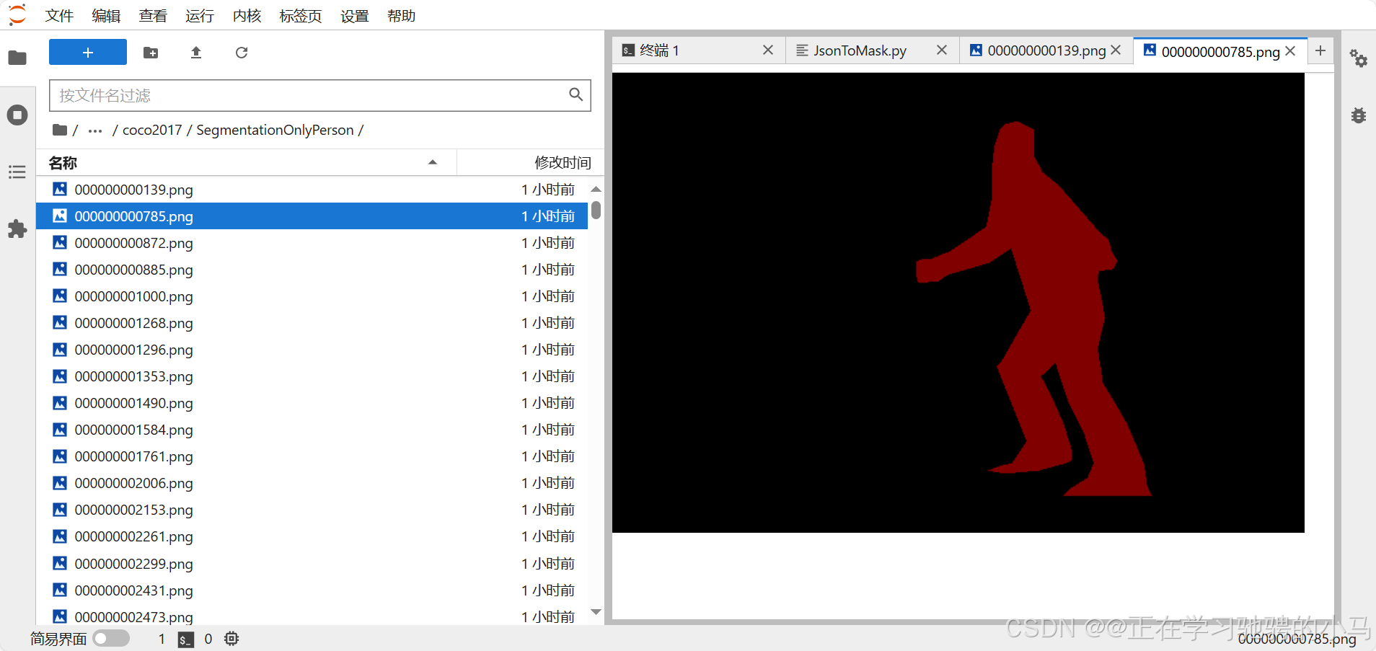Open the 文件 menu

tap(59, 15)
